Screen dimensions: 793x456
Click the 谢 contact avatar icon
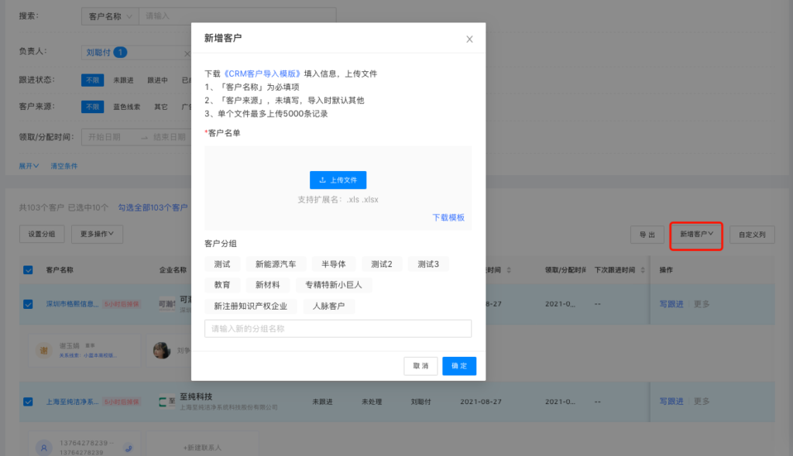tap(44, 351)
